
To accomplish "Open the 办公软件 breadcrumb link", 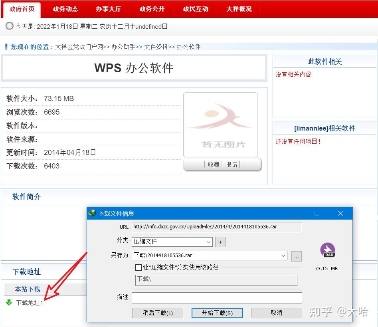I will tap(188, 47).
